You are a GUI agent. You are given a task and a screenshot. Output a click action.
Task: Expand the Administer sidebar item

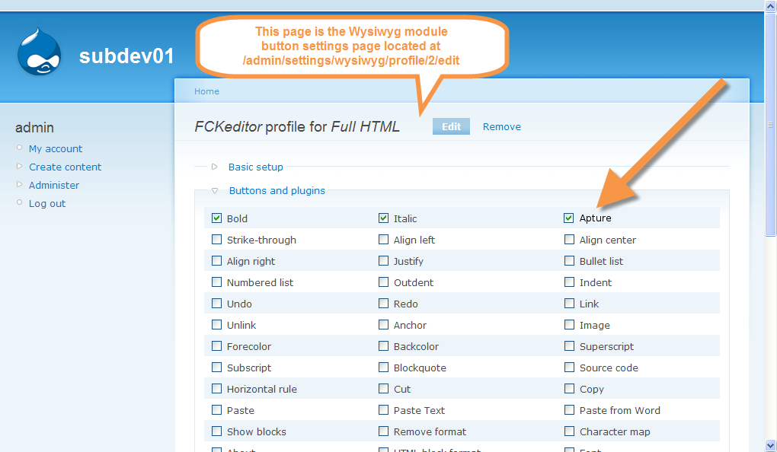53,185
